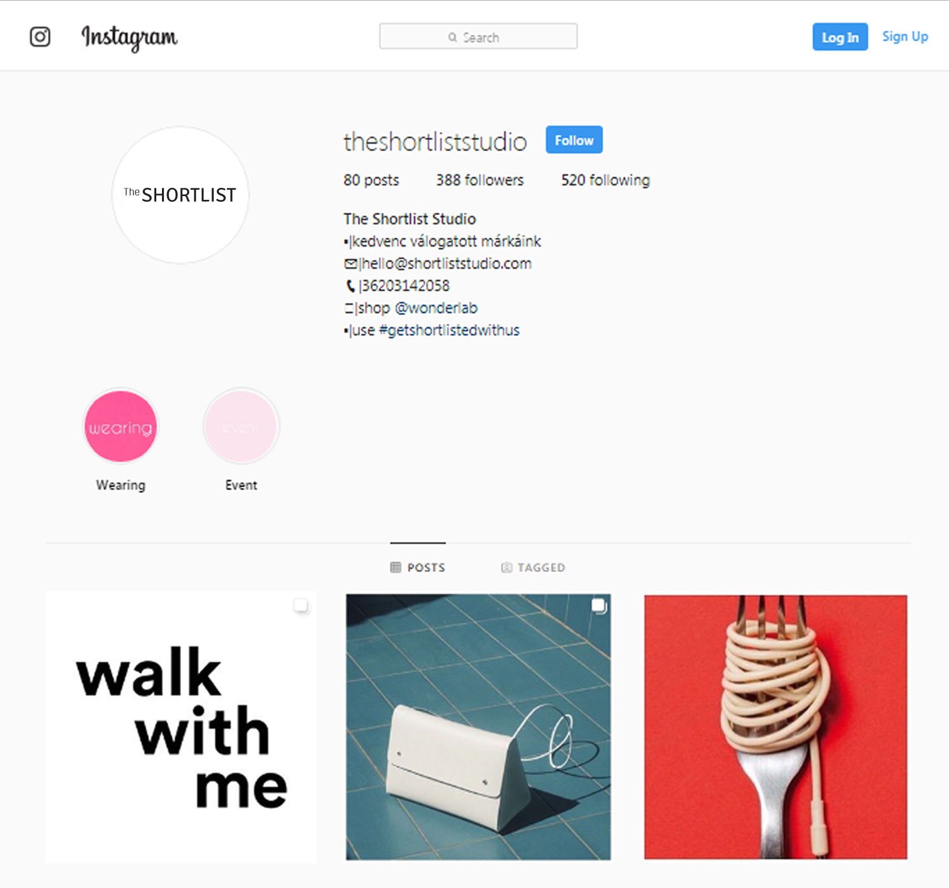Switch to the Tagged tab
The image size is (949, 888).
533,567
